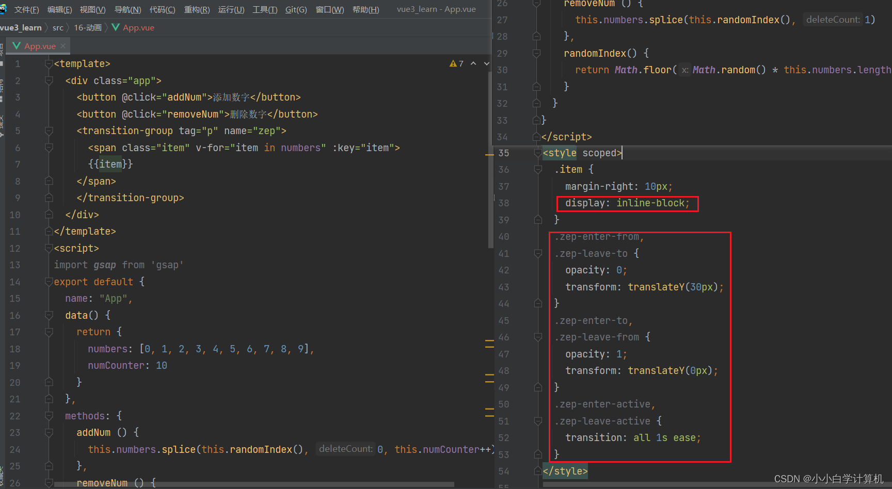Open the 工具(T) menu
This screenshot has height=489, width=892.
pyautogui.click(x=265, y=9)
